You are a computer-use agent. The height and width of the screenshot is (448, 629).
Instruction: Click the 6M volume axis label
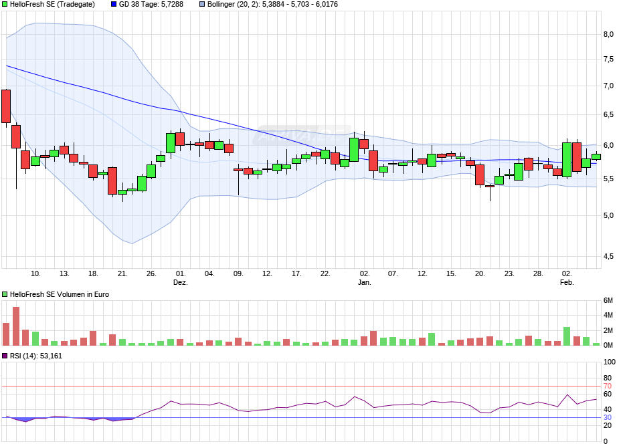(x=608, y=300)
